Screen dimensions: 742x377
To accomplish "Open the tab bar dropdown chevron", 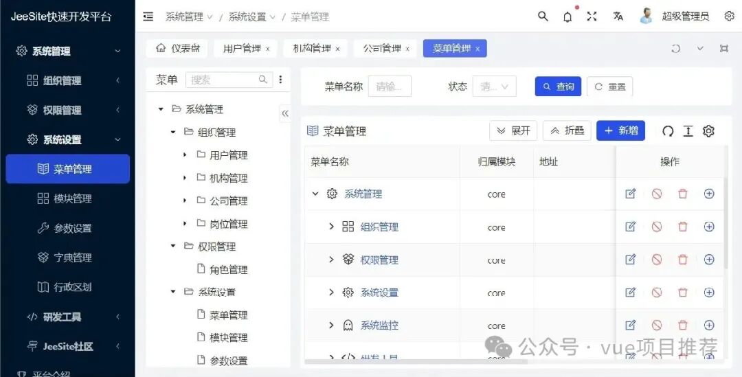I will point(700,48).
